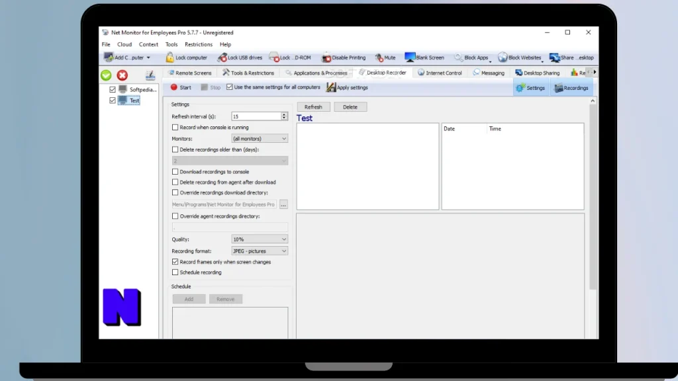This screenshot has height=381, width=678.
Task: Click the Lock computer padlock icon
Action: point(169,58)
